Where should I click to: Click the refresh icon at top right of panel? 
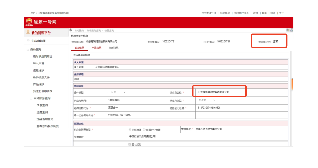288,30
